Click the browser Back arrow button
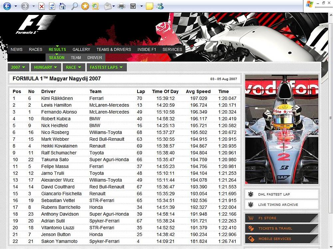 pos(7,6)
